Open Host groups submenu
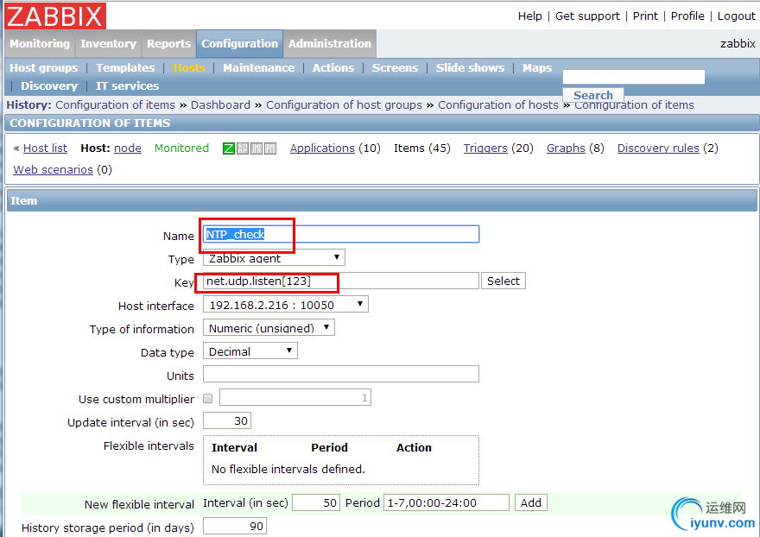This screenshot has width=760, height=537. 44,68
